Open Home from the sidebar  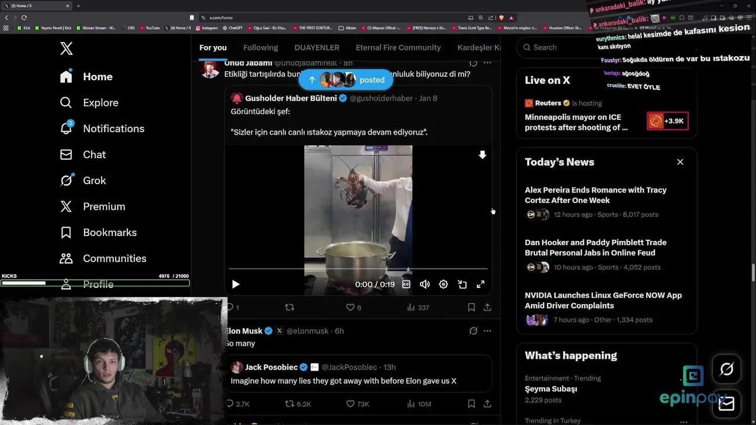tap(86, 77)
